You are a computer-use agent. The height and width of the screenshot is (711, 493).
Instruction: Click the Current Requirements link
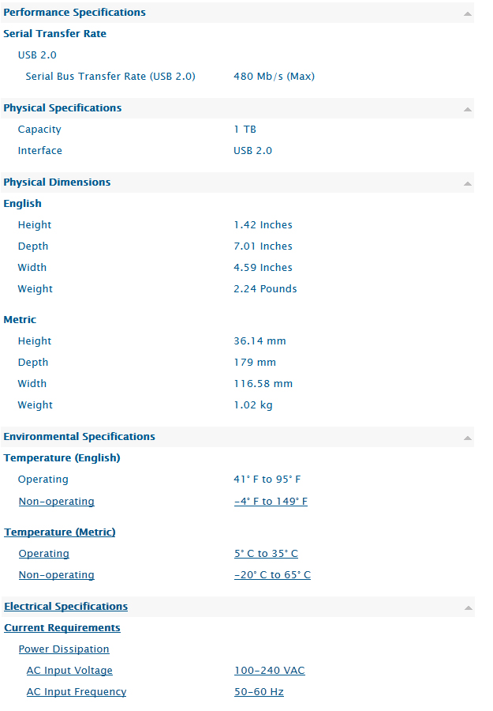62,628
